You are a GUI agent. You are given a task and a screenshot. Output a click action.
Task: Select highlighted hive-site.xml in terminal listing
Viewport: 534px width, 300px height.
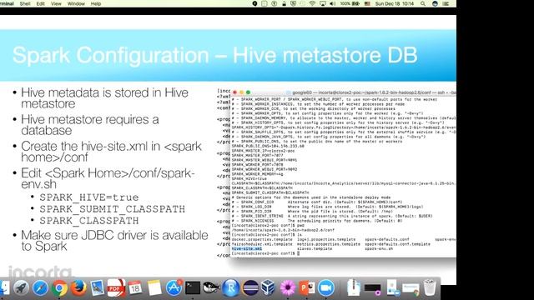click(x=247, y=248)
